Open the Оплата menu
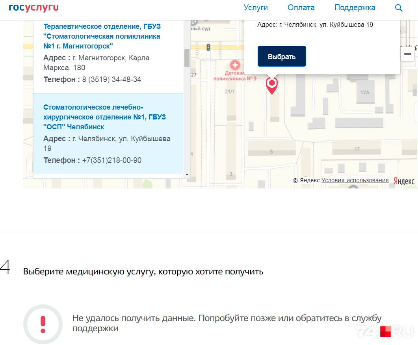 point(301,8)
